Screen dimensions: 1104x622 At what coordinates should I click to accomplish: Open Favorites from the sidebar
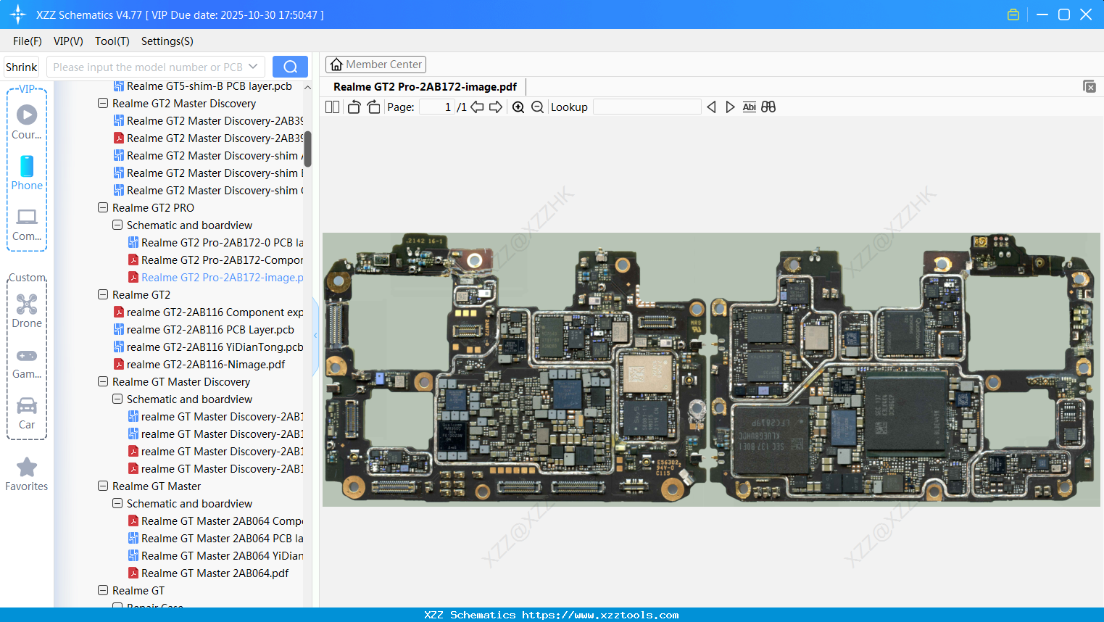(x=27, y=474)
